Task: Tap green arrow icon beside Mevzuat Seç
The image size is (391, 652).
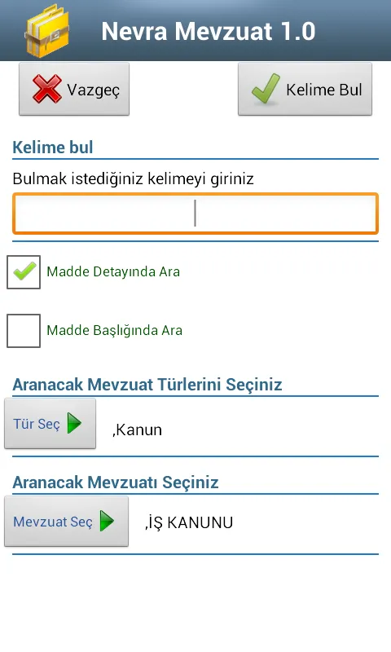Action: (107, 521)
